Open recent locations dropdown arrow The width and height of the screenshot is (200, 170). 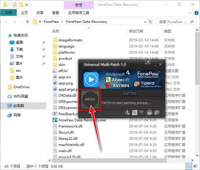coord(21,22)
